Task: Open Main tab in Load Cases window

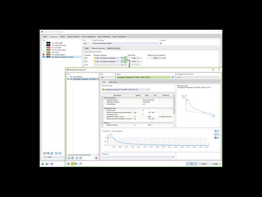Action: [87, 48]
